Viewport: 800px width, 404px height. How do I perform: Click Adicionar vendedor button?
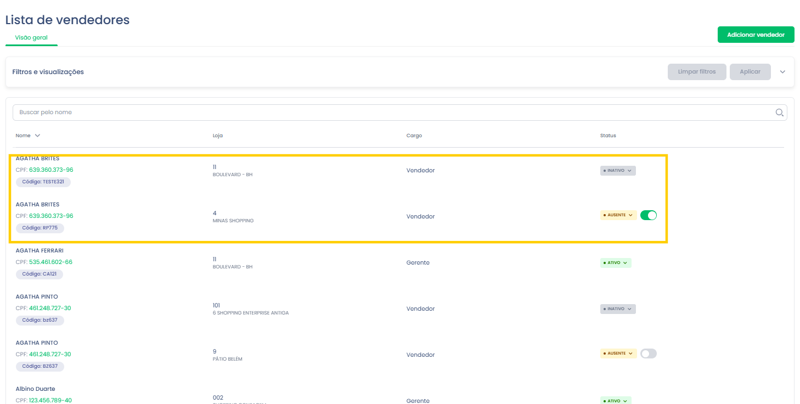[x=756, y=35]
